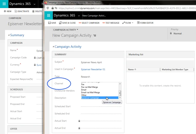Click the permissions icon beside the padlock

56,8
